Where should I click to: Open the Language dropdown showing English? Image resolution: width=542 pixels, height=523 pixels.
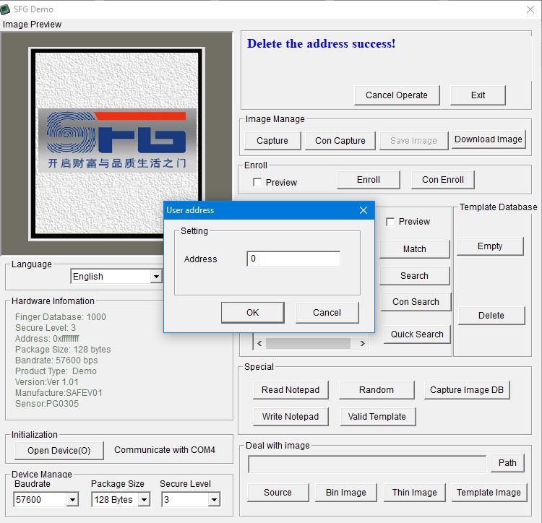click(156, 277)
